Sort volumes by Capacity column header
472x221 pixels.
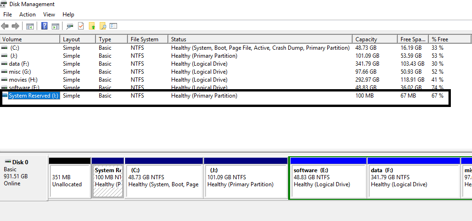366,39
